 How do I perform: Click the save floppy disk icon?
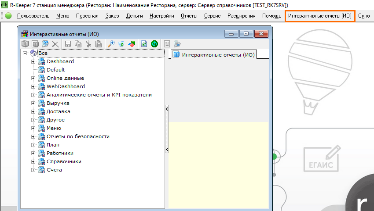click(x=68, y=44)
